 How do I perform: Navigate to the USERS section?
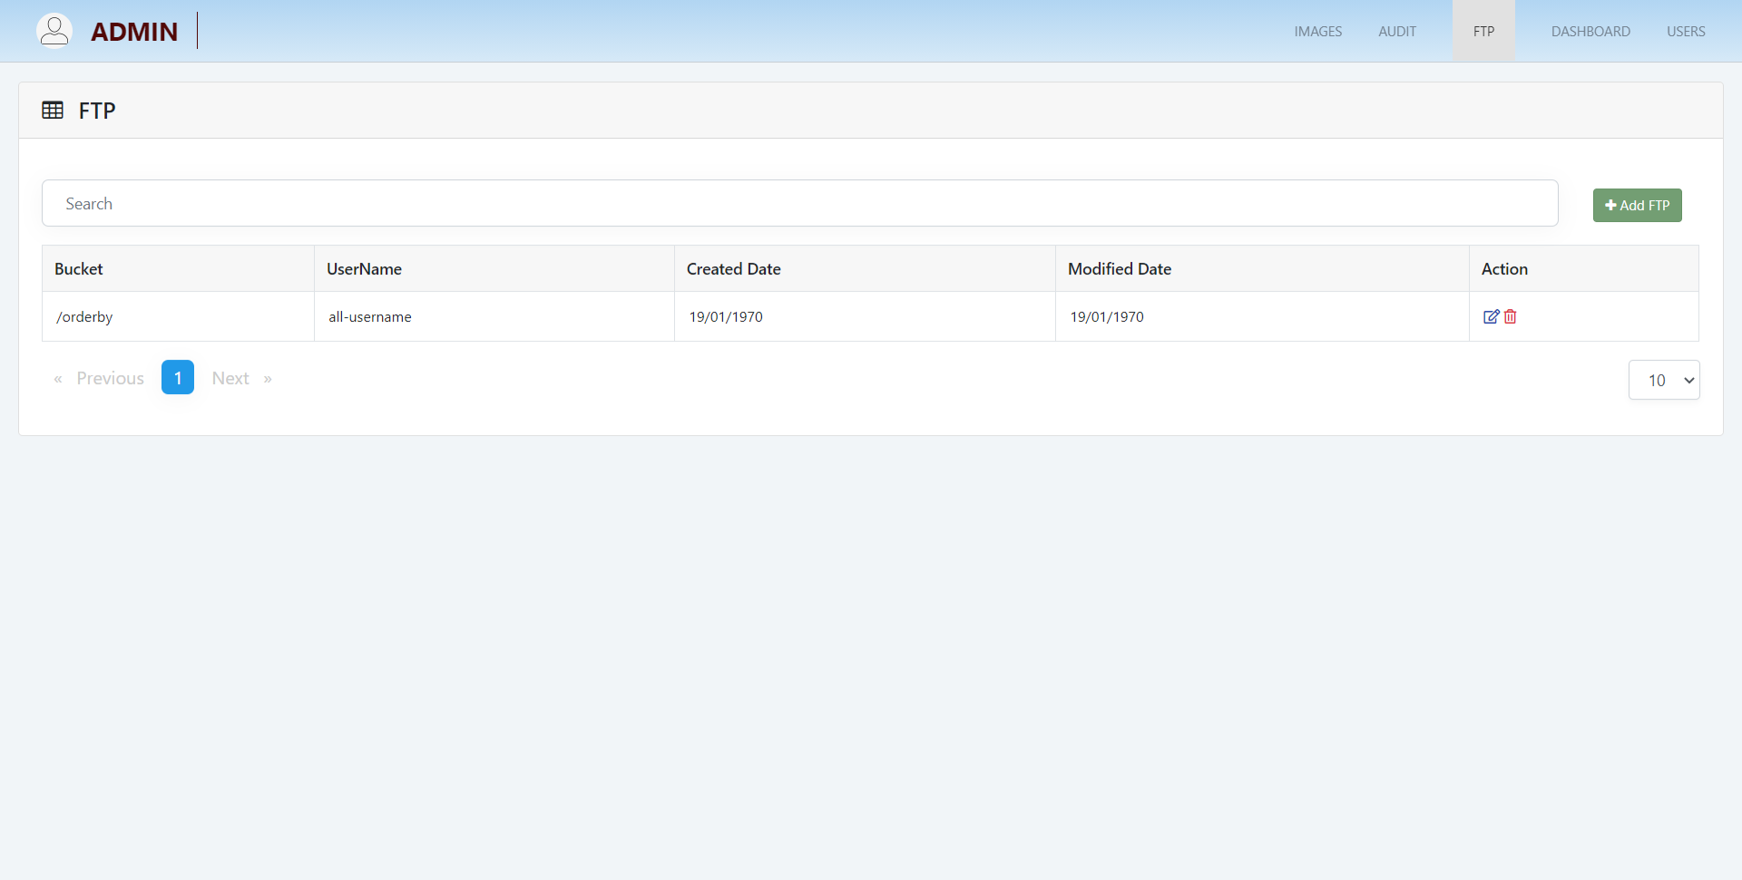click(1685, 32)
